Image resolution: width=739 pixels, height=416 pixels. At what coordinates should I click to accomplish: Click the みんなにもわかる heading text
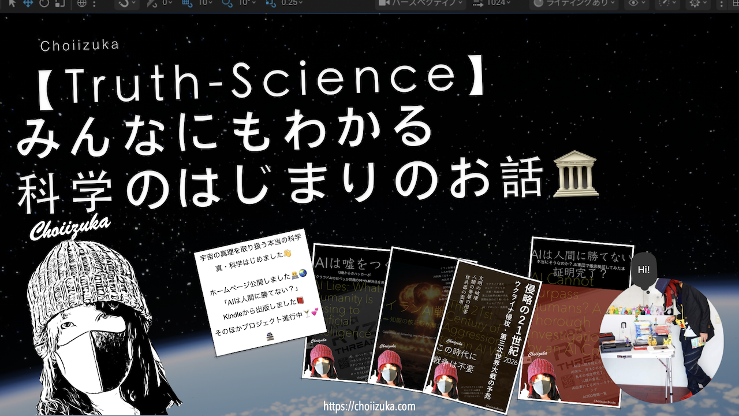tap(225, 132)
